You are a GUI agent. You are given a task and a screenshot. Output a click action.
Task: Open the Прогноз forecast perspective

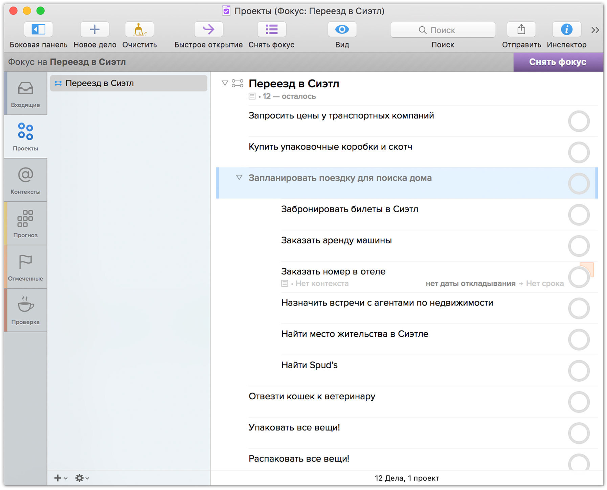26,223
